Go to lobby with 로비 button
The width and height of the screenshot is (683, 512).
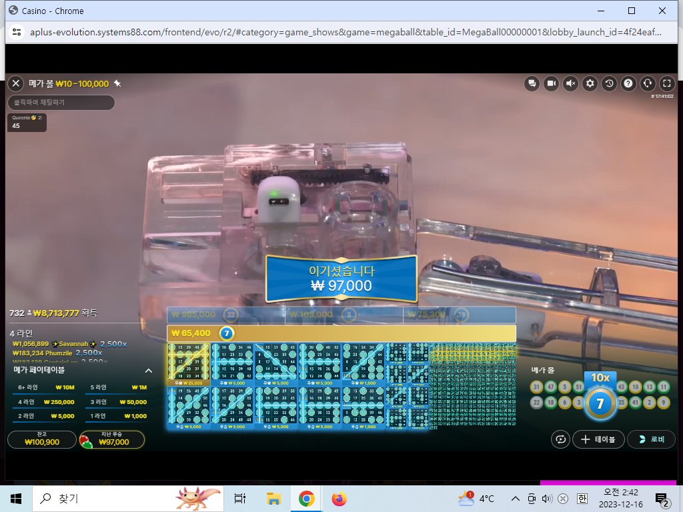coord(651,439)
